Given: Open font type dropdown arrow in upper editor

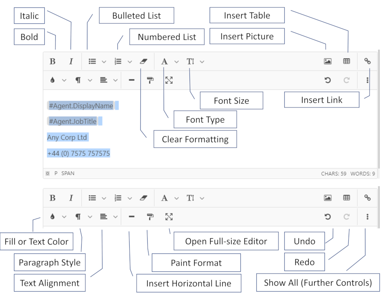Looking at the screenshot, I should 176,62.
